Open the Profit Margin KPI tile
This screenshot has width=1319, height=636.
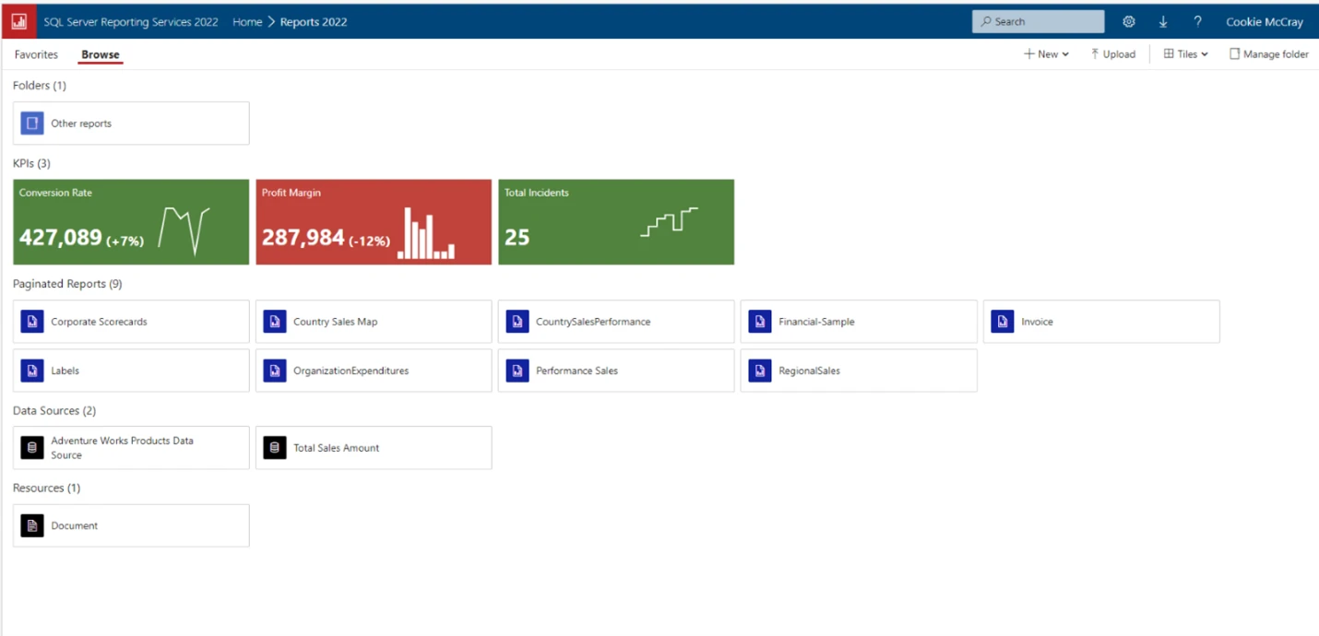coord(373,221)
